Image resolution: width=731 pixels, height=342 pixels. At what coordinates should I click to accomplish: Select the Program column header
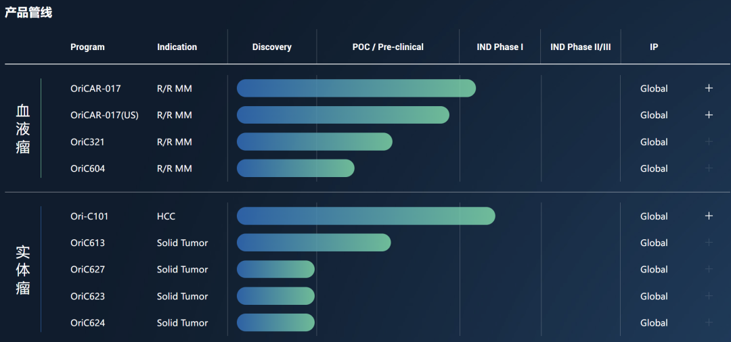tap(87, 47)
